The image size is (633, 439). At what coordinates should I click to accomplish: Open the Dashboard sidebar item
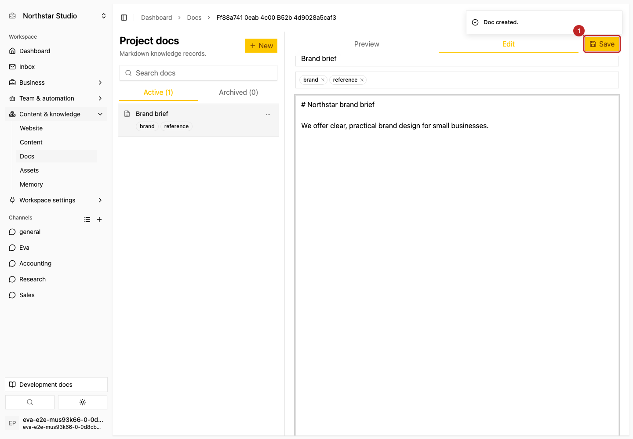(56, 51)
